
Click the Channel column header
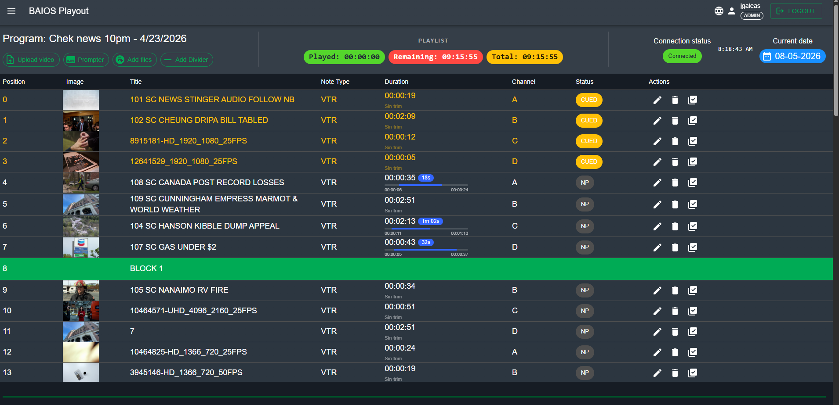pyautogui.click(x=523, y=82)
